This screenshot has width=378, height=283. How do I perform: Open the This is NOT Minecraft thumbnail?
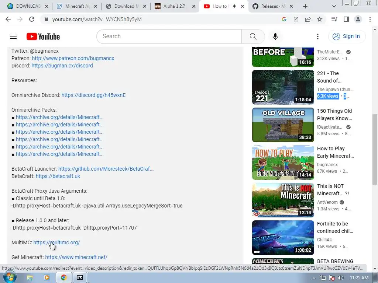point(283,200)
